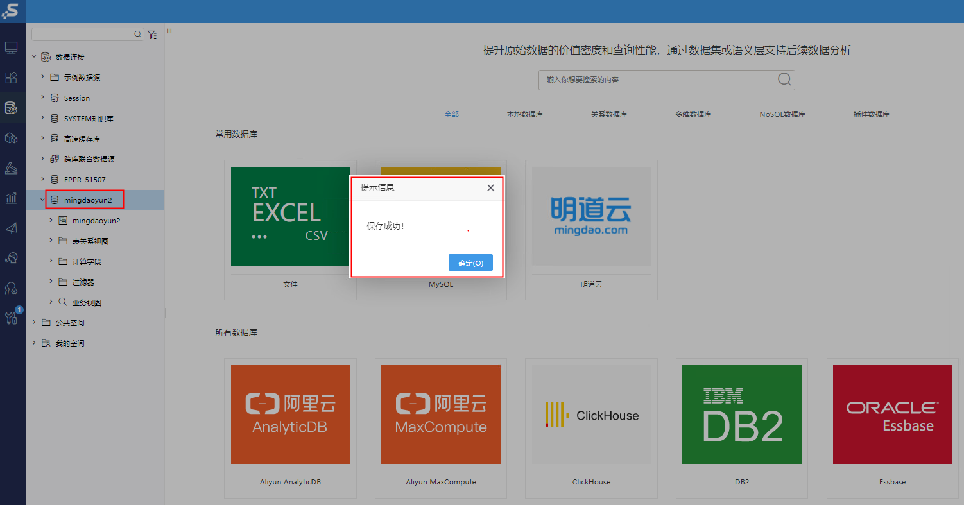Click the magnifier icon in main search bar
964x505 pixels.
point(784,80)
